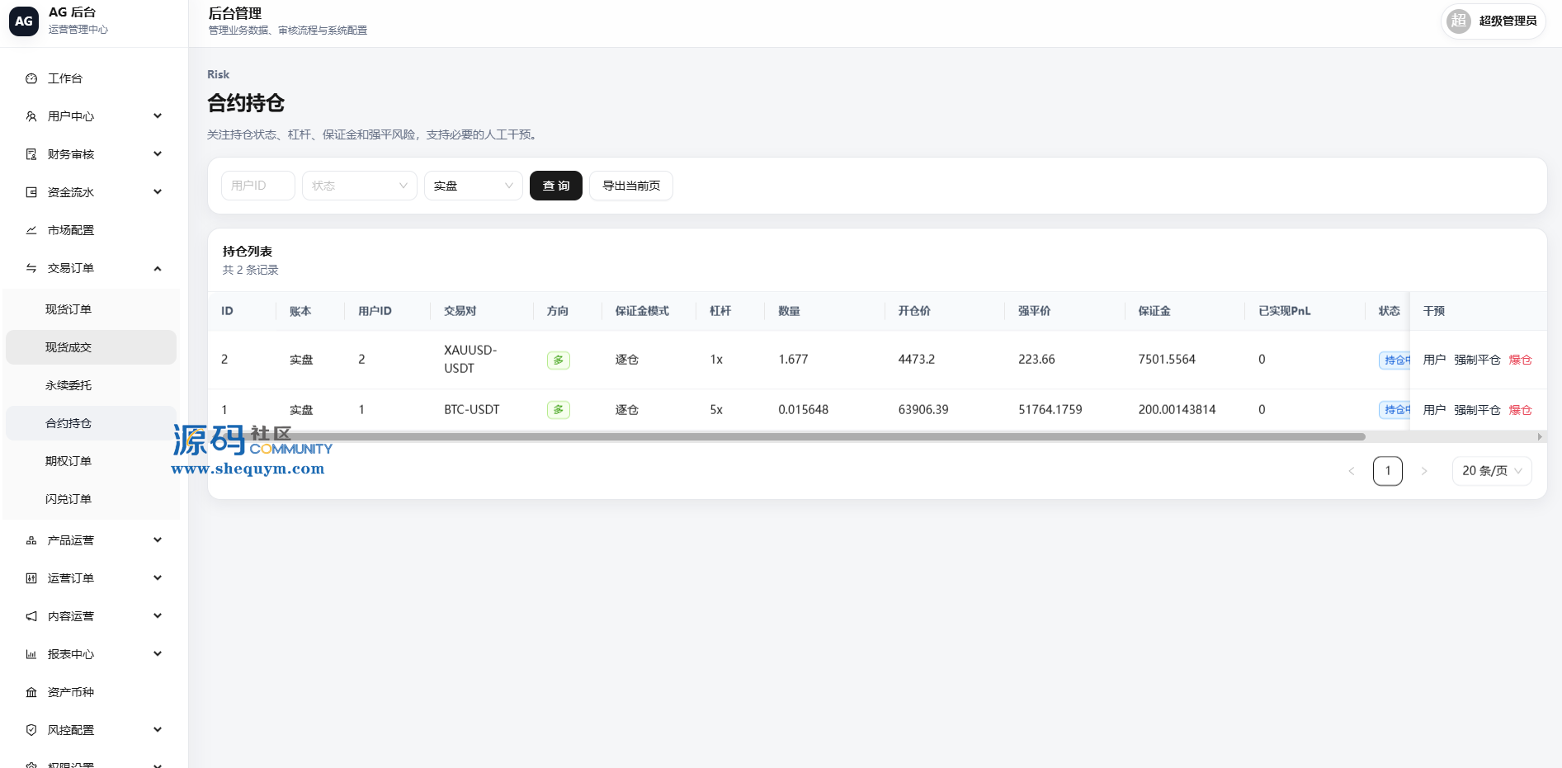
Task: Click 用户 link in BTC-USDT row
Action: (x=1434, y=410)
